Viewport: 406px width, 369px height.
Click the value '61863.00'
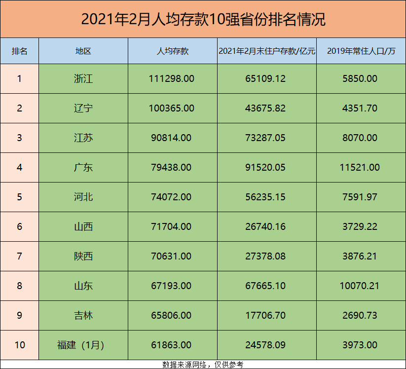click(x=171, y=345)
